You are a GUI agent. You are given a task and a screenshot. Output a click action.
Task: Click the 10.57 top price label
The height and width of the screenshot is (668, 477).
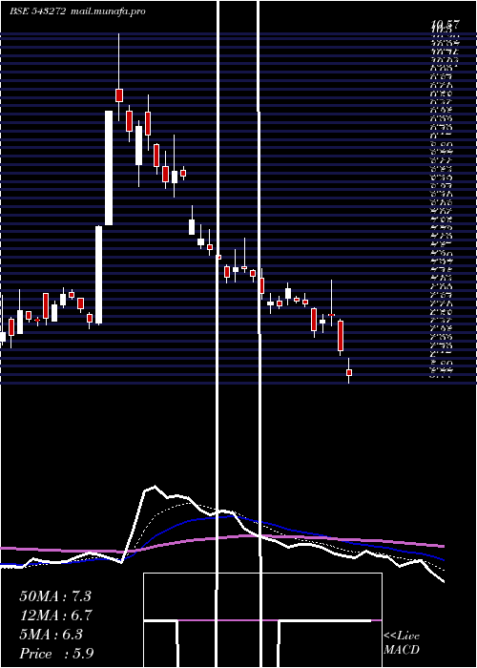(x=445, y=25)
